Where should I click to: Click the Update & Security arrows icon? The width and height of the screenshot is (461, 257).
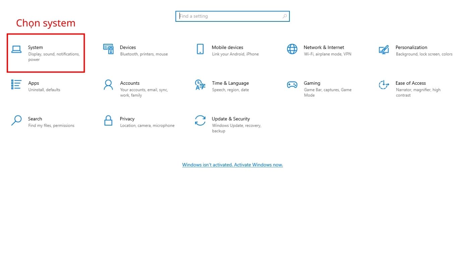(x=200, y=120)
